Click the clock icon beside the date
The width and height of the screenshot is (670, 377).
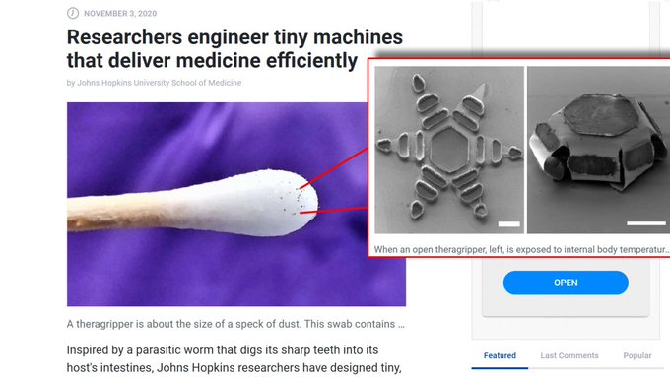pos(73,13)
